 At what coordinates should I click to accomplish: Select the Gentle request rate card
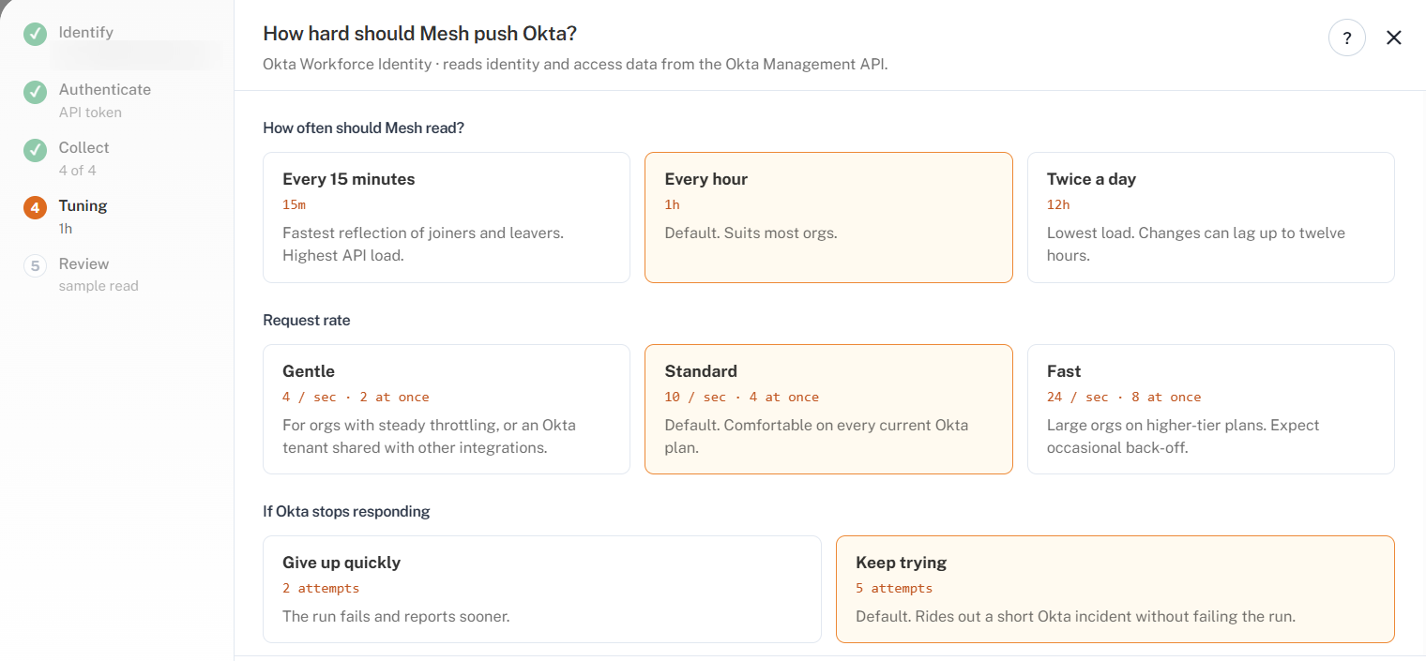(x=447, y=409)
